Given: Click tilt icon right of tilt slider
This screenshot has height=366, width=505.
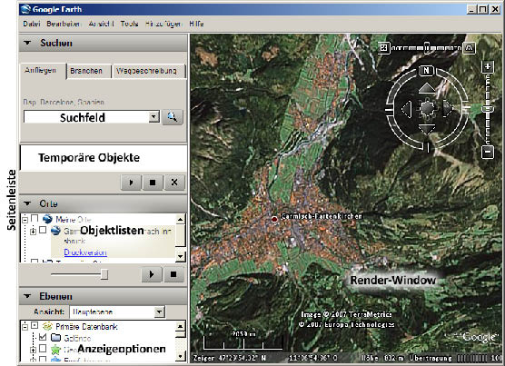Looking at the screenshot, I should pyautogui.click(x=470, y=48).
